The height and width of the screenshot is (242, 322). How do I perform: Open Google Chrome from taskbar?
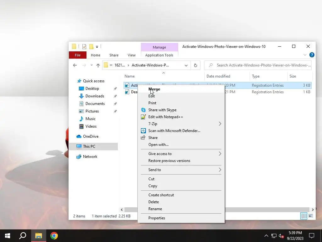pyautogui.click(x=54, y=236)
